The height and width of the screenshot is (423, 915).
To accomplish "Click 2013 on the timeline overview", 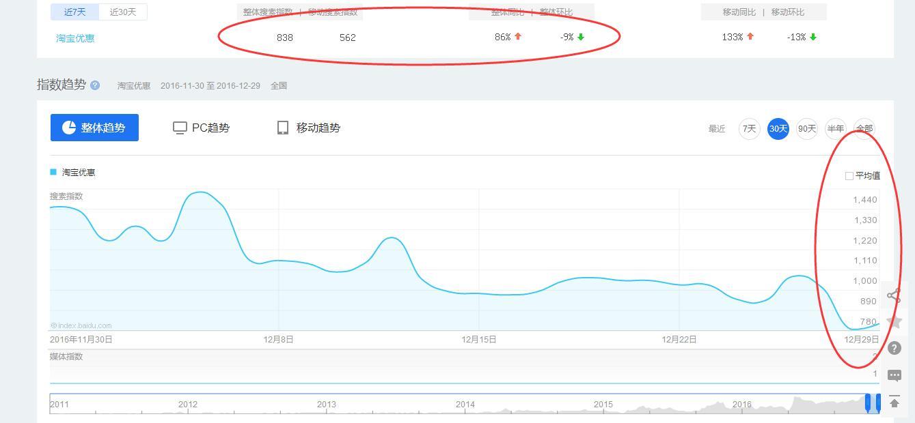I will point(327,404).
